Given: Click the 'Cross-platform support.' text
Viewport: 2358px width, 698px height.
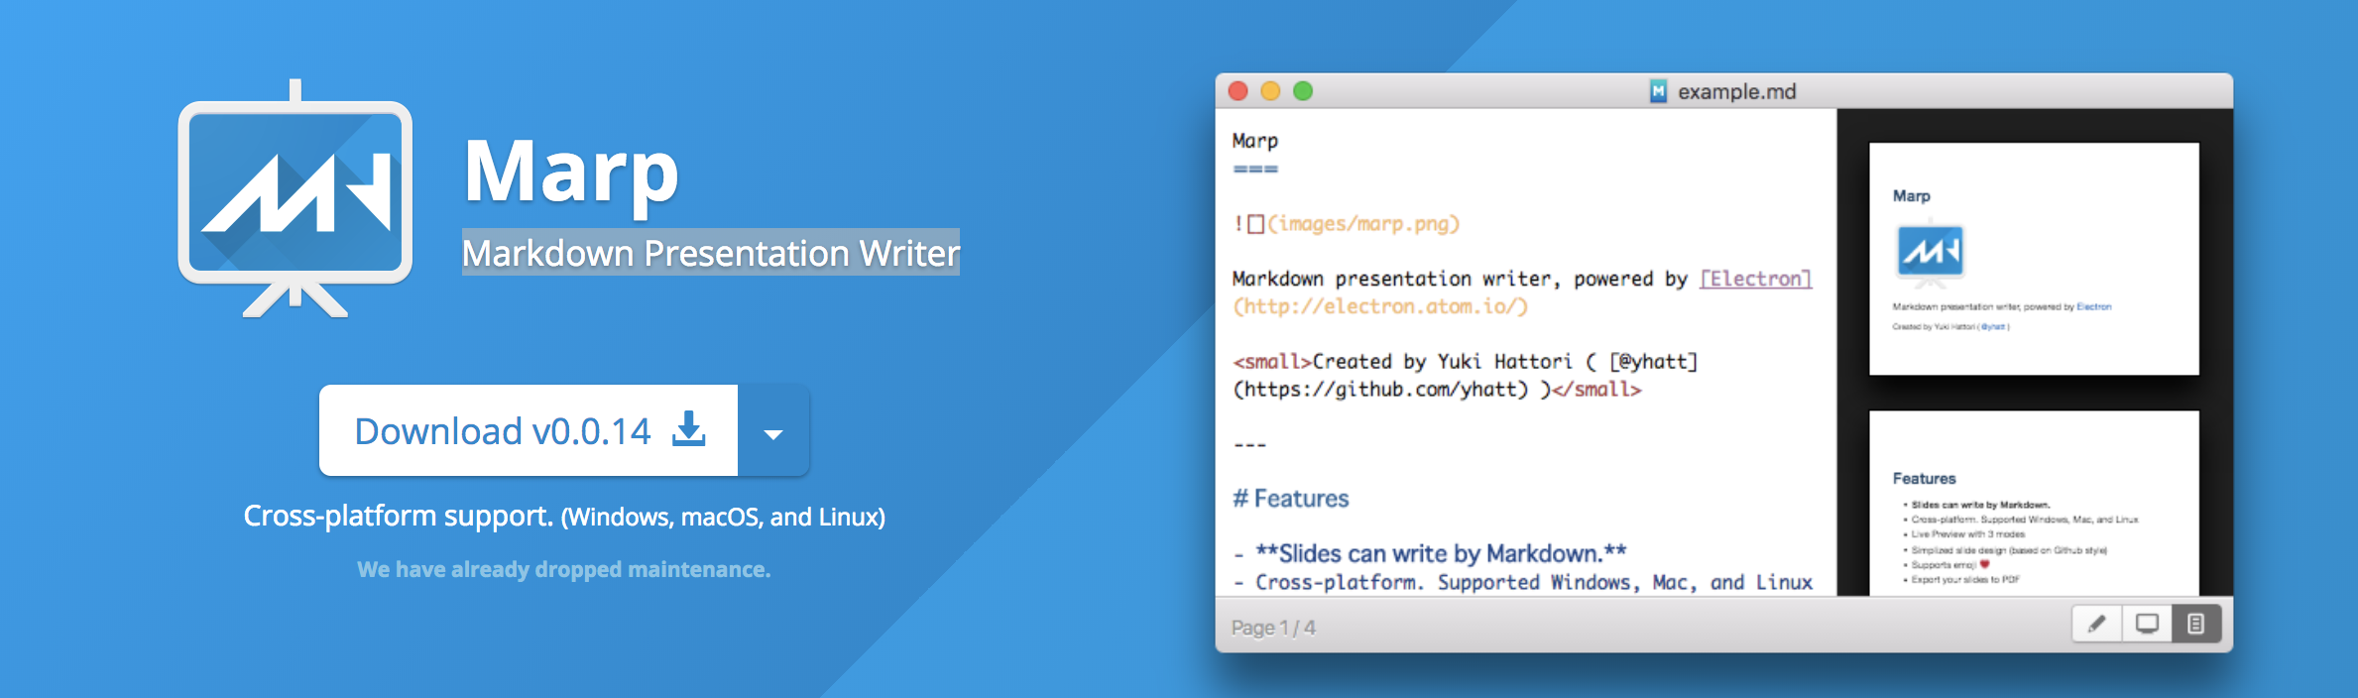Looking at the screenshot, I should coord(398,516).
